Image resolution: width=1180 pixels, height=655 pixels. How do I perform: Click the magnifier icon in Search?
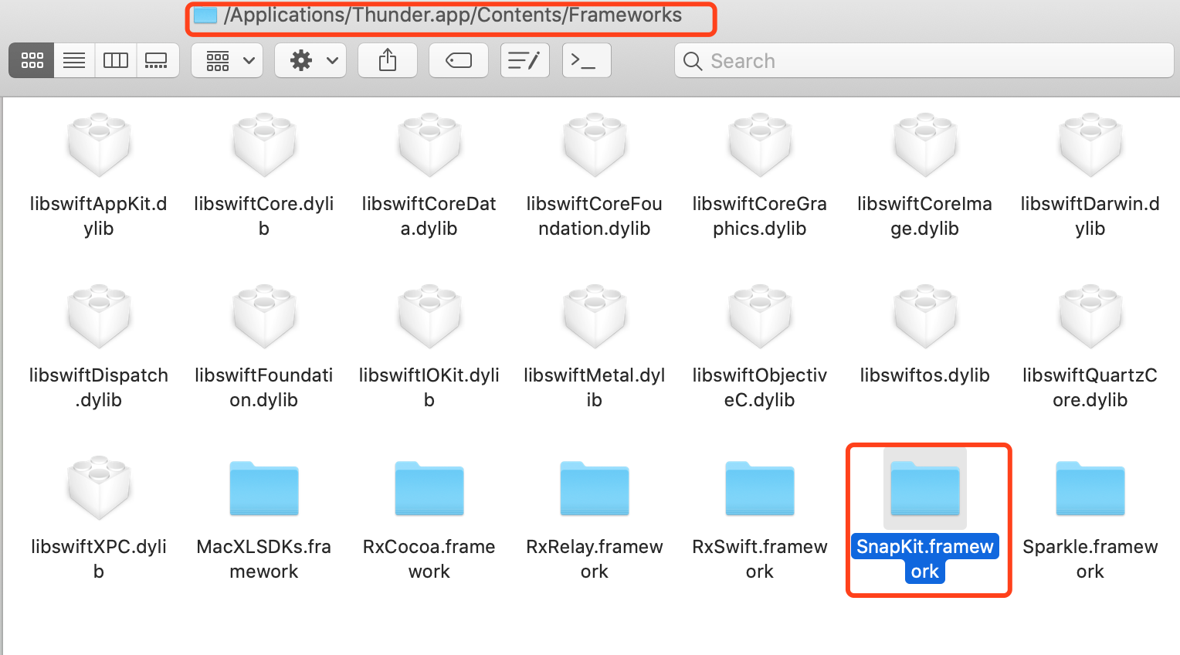pyautogui.click(x=692, y=60)
